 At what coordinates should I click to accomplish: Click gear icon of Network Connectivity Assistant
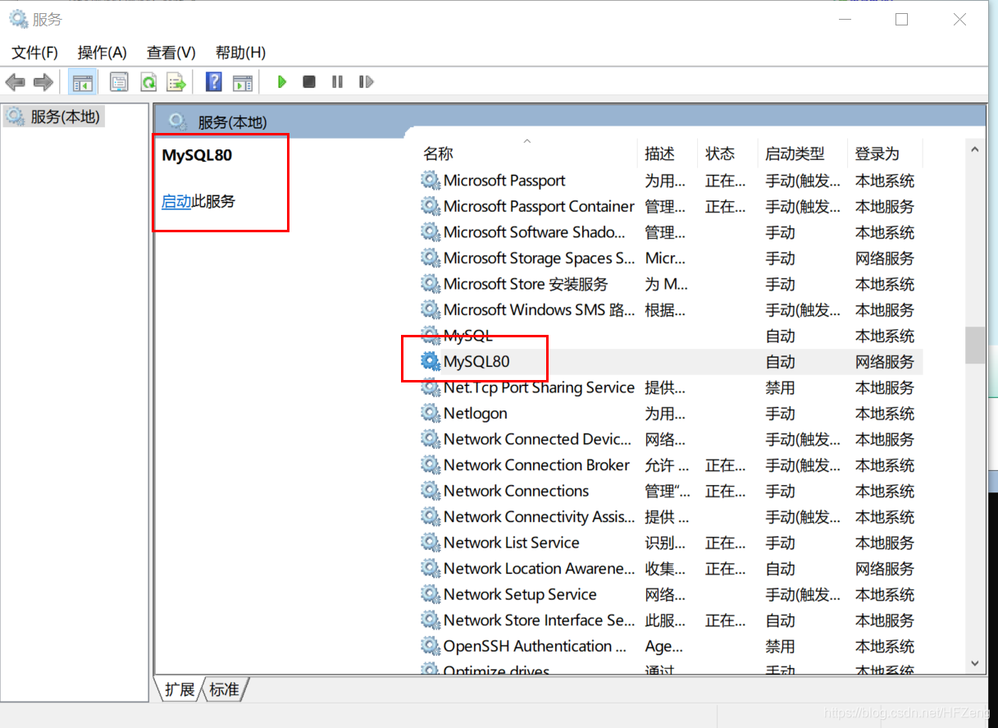pyautogui.click(x=431, y=516)
